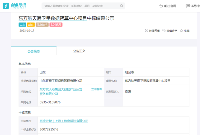Select the 中标单位 label cell

tap(28, 121)
